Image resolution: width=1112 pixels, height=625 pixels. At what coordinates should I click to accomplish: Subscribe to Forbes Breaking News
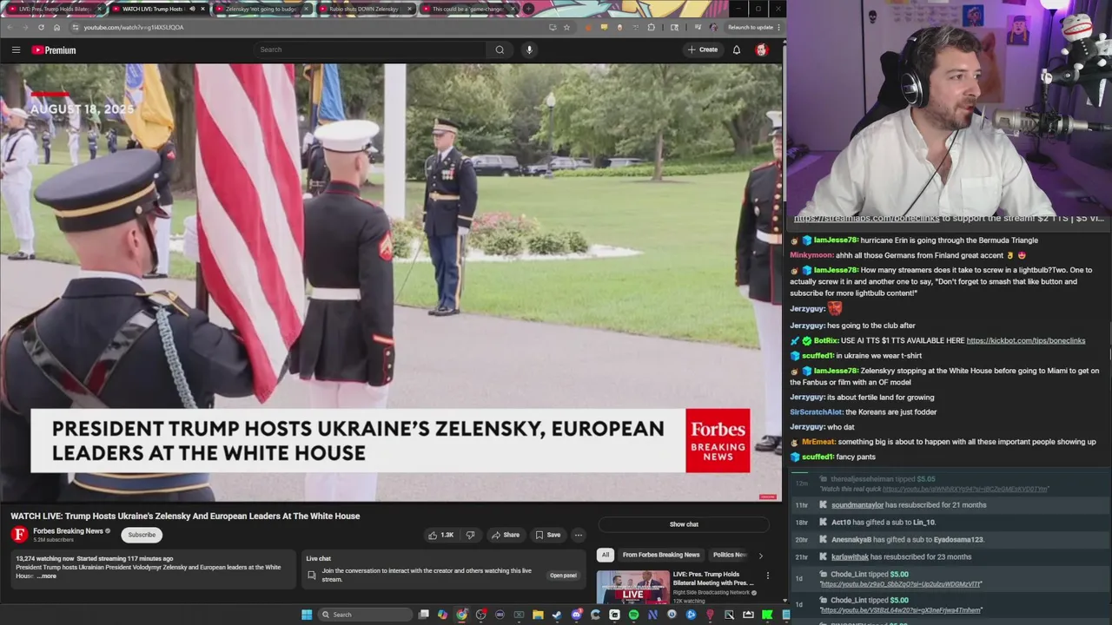point(142,535)
